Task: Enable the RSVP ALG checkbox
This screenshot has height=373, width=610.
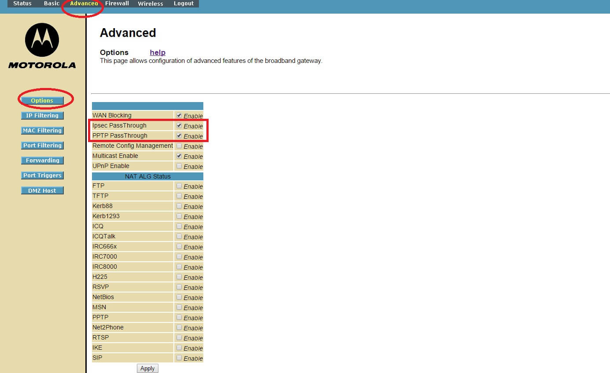Action: tap(179, 287)
